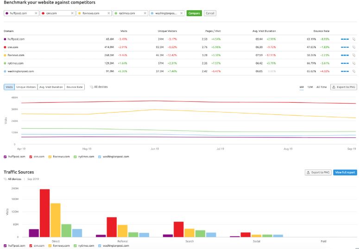Screen dimensions: 359x249
Task: Click the Bounce Rate column header
Action: click(x=321, y=31)
